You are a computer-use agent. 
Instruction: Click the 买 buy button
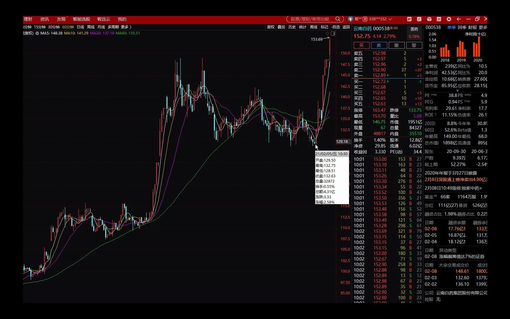point(361,45)
